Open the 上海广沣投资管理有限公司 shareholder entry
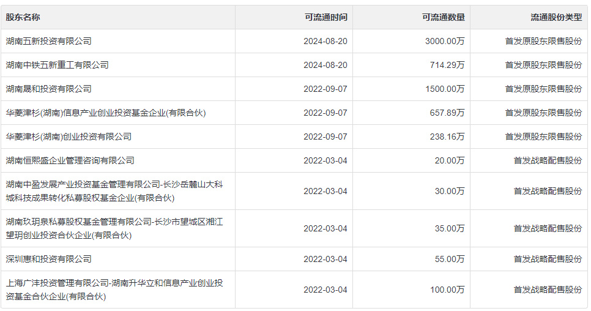This screenshot has height=311, width=591. [x=114, y=290]
